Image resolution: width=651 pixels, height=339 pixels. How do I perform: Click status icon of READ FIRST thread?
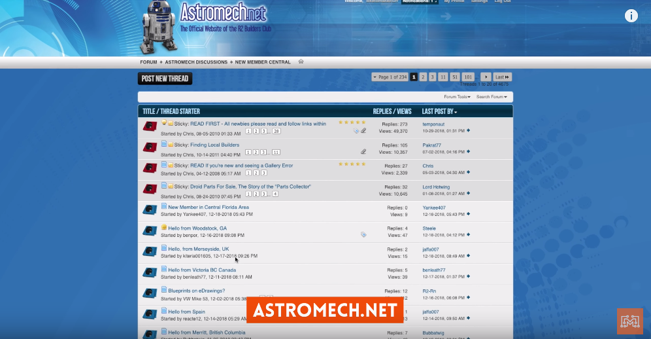point(150,126)
